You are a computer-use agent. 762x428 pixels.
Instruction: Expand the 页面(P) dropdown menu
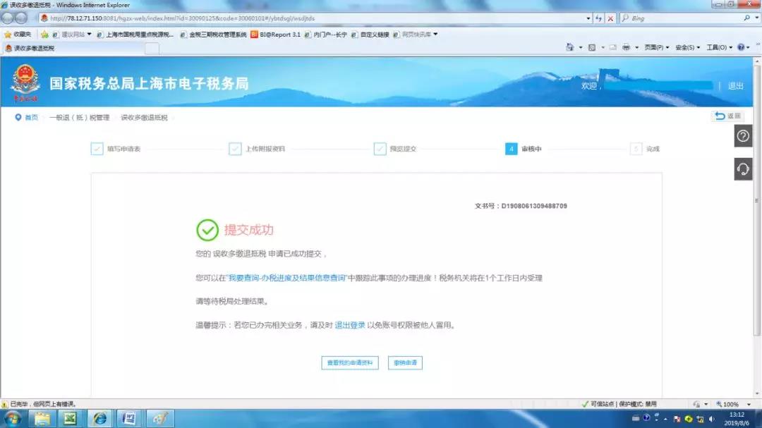656,47
